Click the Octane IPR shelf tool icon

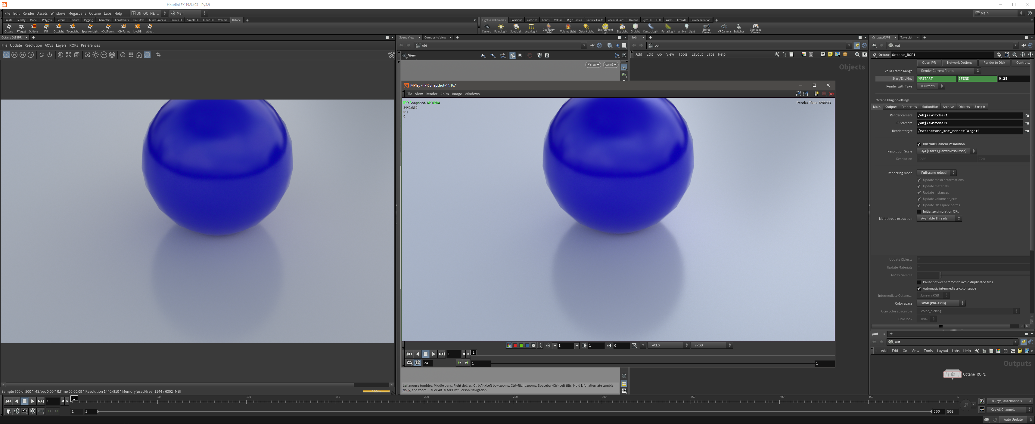click(x=46, y=27)
